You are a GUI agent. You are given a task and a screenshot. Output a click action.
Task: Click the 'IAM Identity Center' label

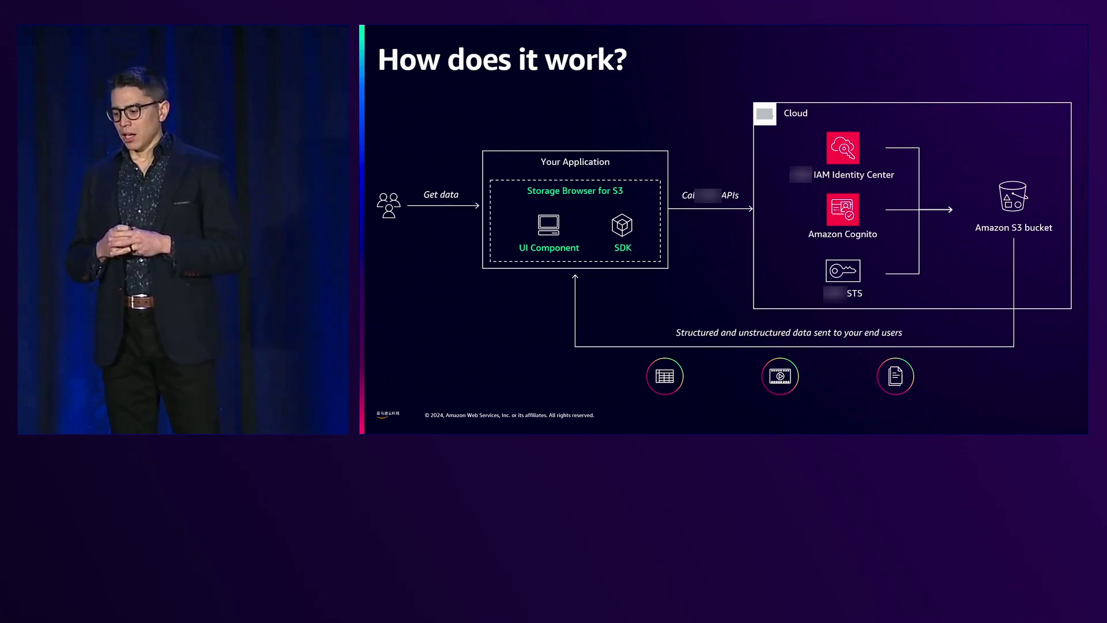tap(854, 175)
